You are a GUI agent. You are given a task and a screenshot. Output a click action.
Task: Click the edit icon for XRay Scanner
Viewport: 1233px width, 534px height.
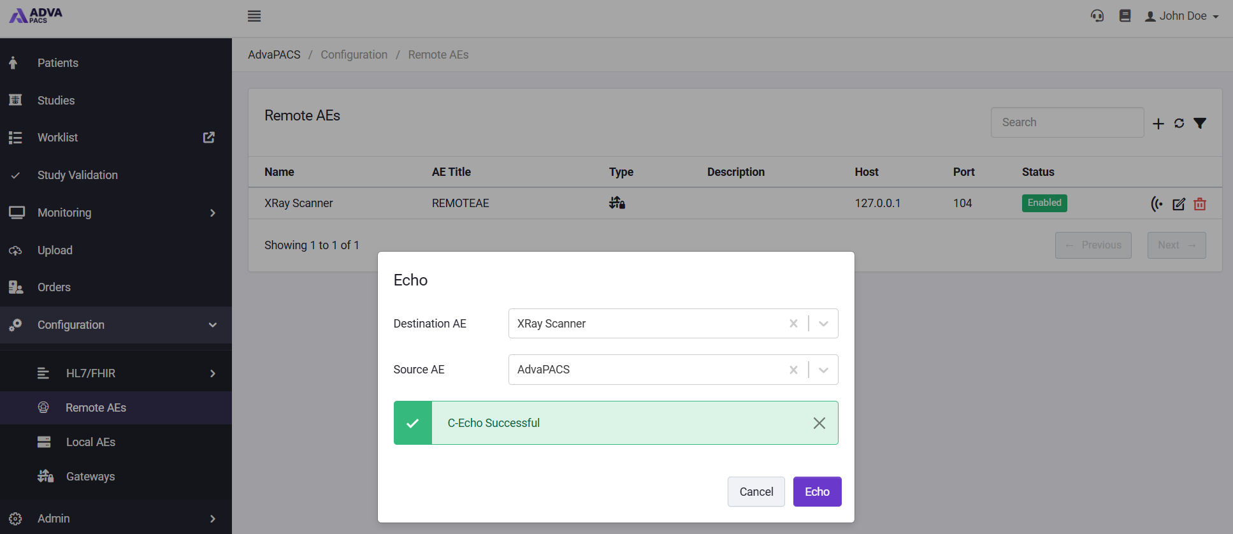pyautogui.click(x=1179, y=204)
